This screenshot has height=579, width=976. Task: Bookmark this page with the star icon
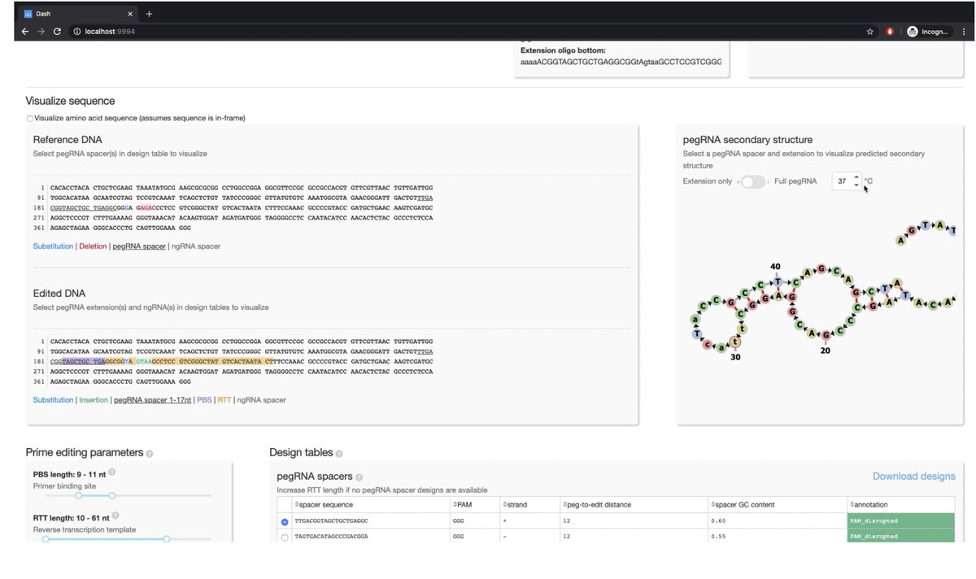pos(870,31)
